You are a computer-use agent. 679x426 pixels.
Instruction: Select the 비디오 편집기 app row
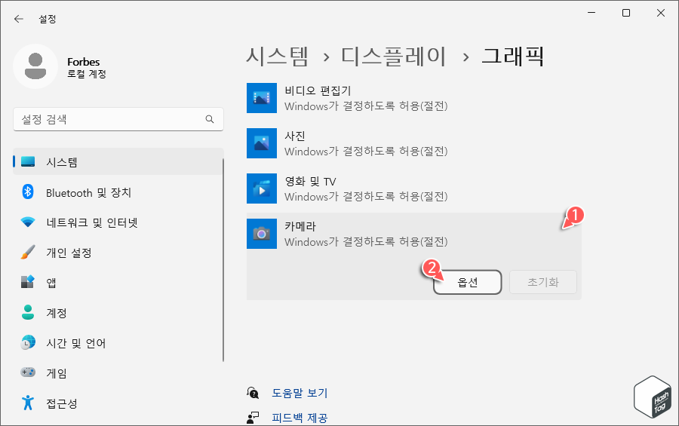coord(414,98)
